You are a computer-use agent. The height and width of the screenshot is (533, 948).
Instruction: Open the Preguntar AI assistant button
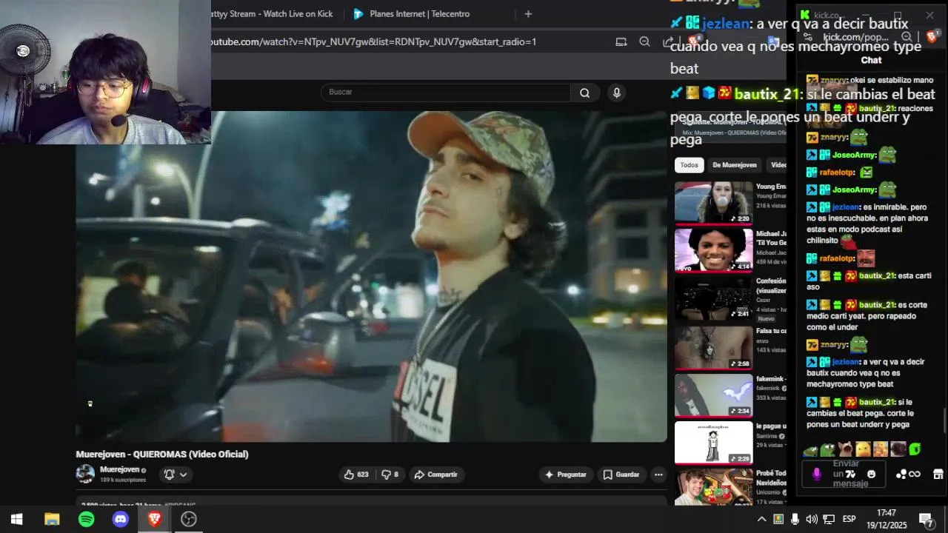[x=566, y=475]
